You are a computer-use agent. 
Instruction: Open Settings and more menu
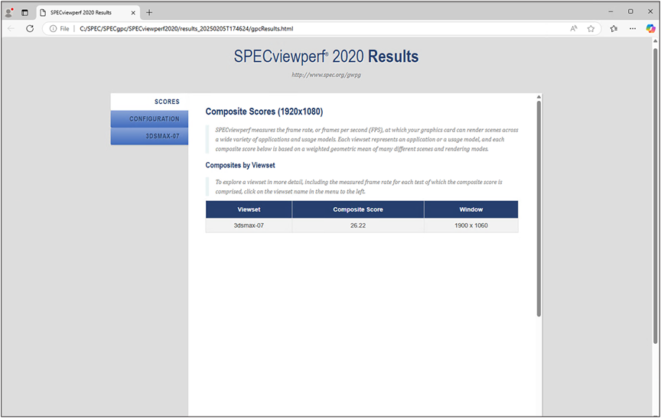[x=633, y=28]
